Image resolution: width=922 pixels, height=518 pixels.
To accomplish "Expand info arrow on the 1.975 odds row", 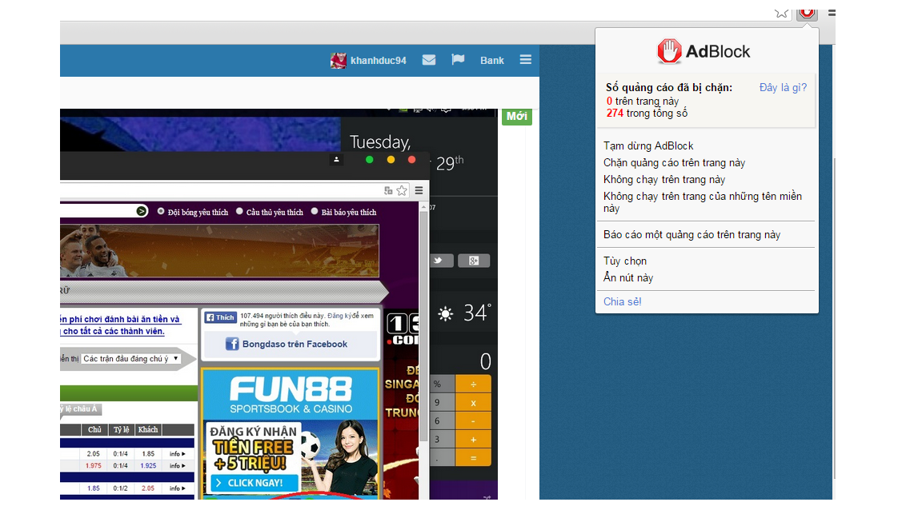I will click(x=177, y=465).
